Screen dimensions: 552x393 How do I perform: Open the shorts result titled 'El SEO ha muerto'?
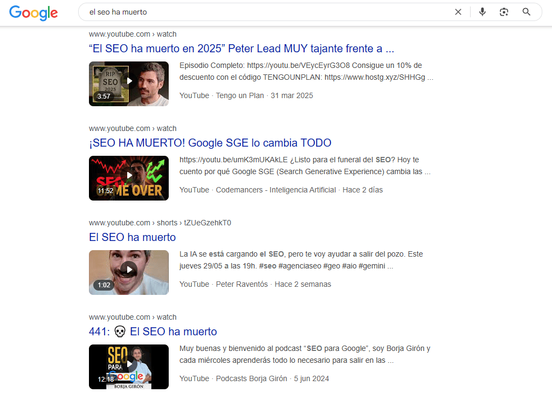click(x=133, y=237)
